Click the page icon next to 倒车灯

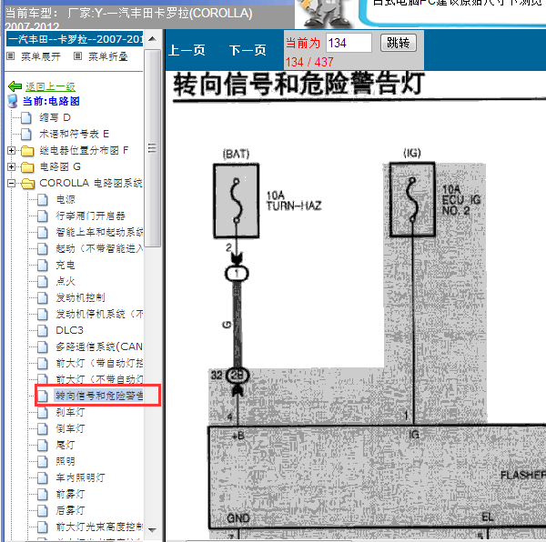coord(43,429)
